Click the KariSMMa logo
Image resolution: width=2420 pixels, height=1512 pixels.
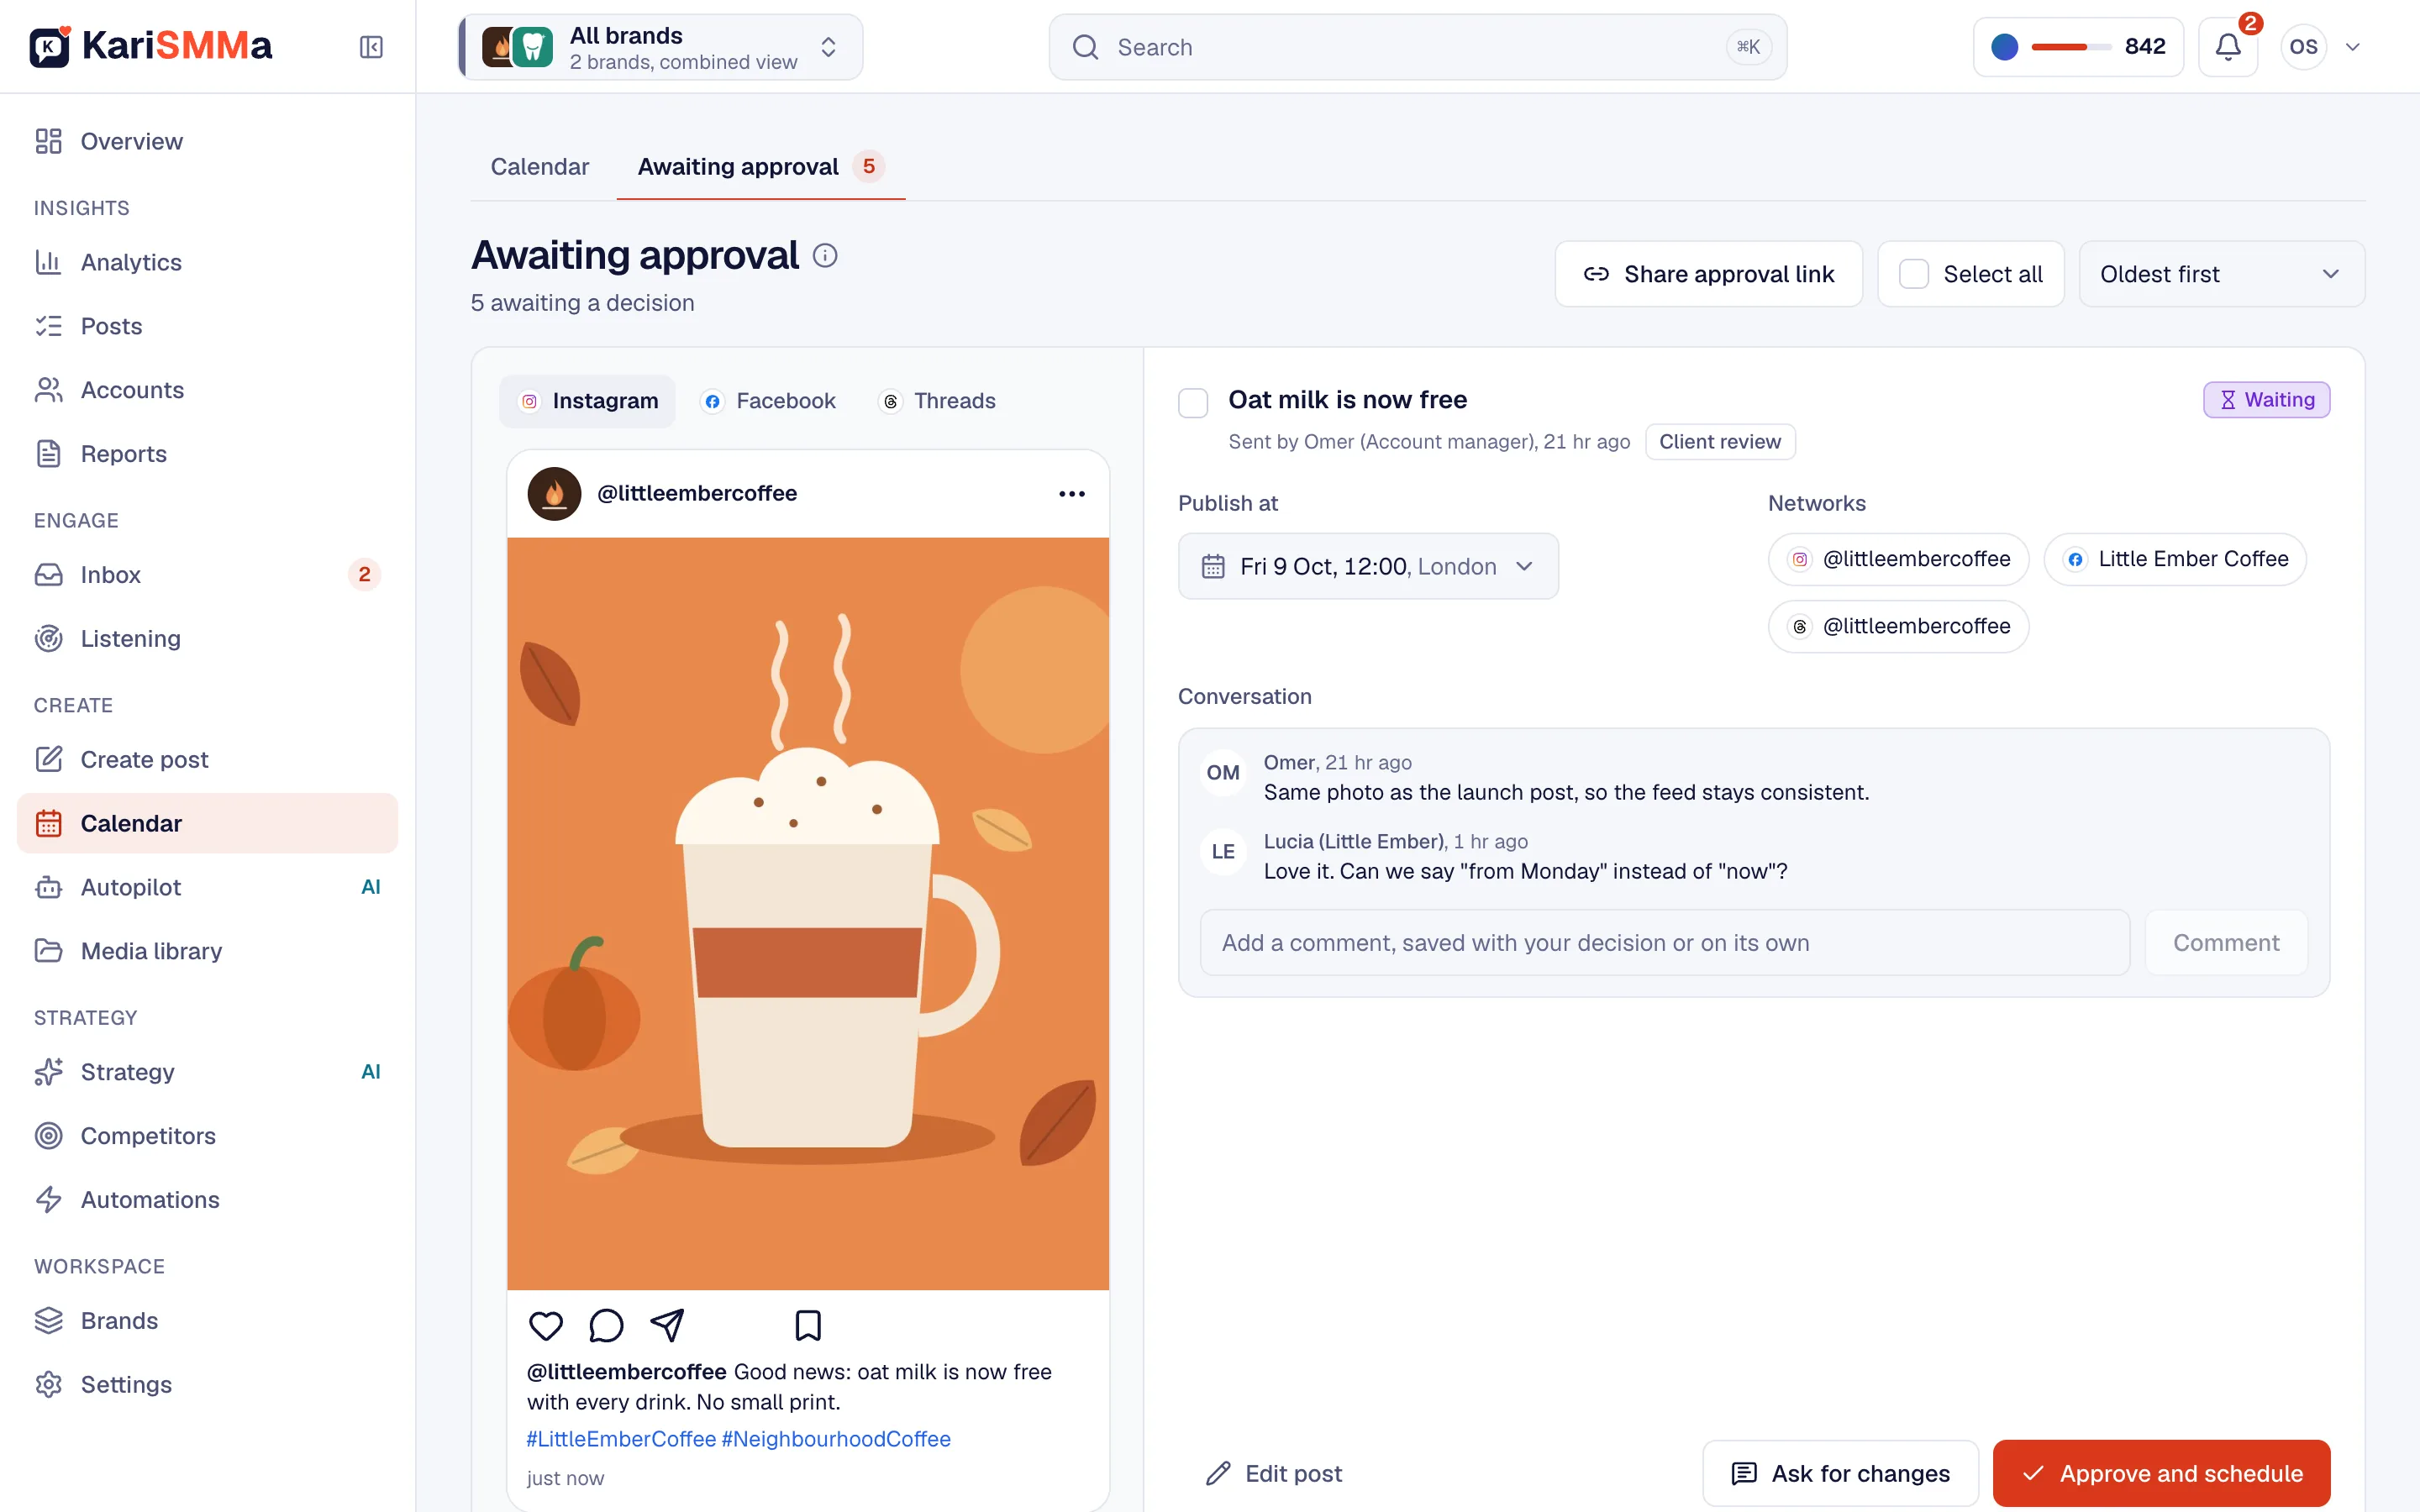point(150,46)
